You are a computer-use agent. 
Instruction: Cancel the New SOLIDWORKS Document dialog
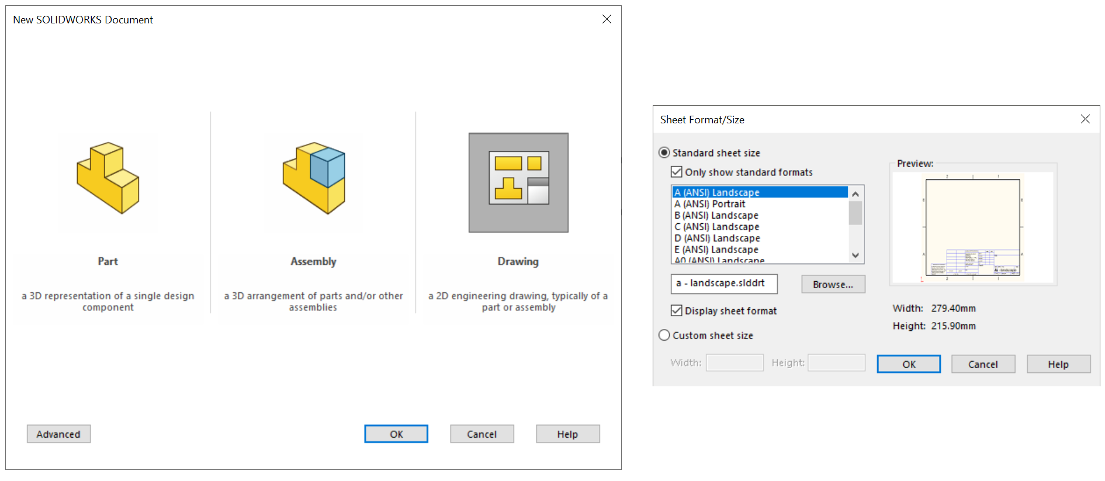click(x=482, y=434)
